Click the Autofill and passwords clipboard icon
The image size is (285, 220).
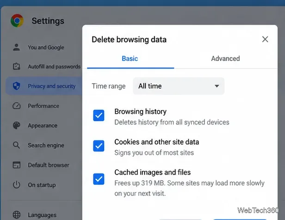[17, 67]
